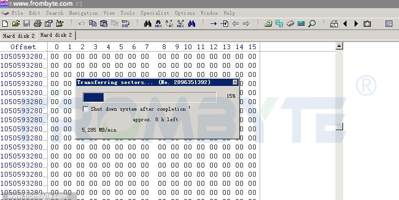399x200 pixels.
Task: Click the grey Back arrow icon
Action: click(236, 24)
